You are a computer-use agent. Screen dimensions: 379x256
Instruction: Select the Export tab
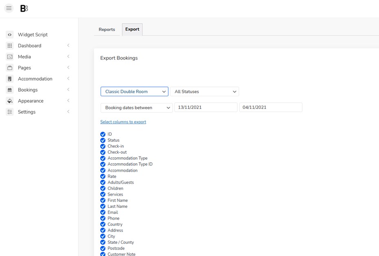(x=132, y=29)
